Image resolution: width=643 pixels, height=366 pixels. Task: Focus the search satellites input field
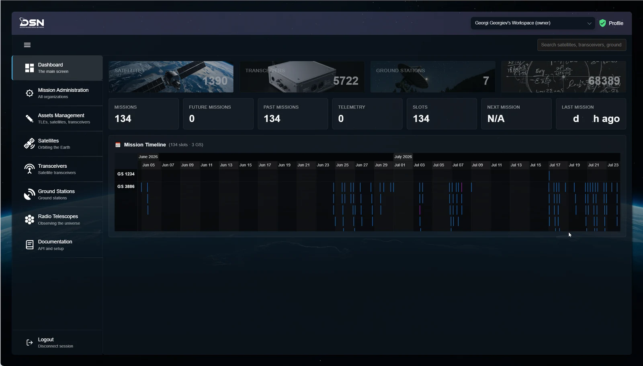coord(582,45)
